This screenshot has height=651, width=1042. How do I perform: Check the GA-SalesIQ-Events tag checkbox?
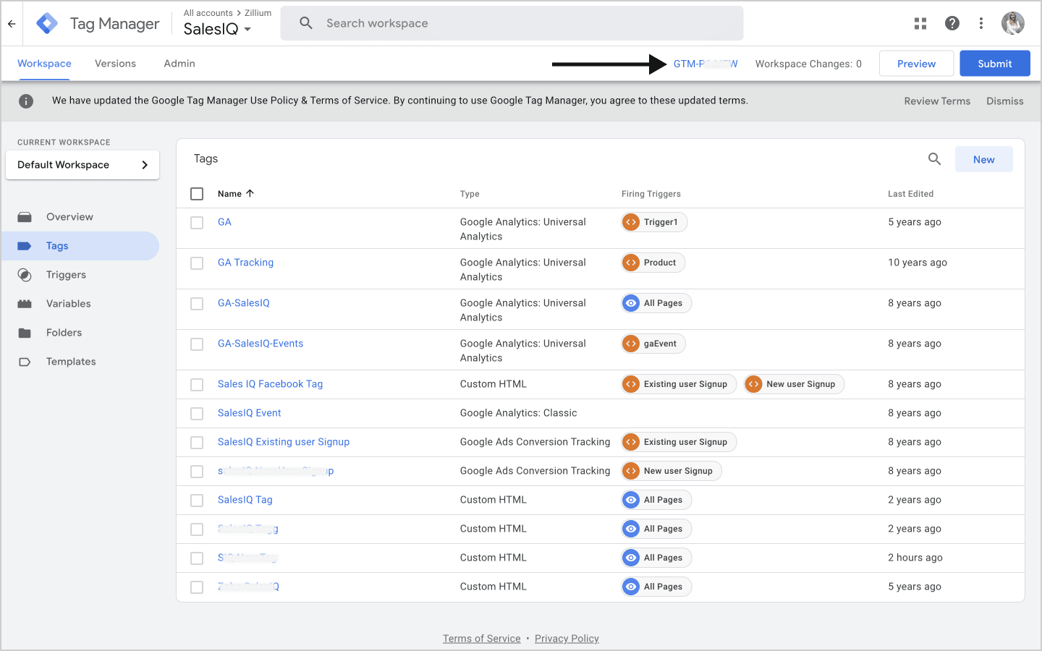[x=197, y=344]
